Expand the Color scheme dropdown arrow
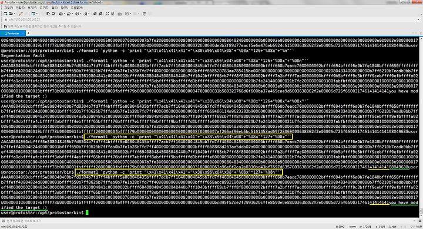Image resolution: width=423 pixels, height=229 pixels. tap(72, 14)
